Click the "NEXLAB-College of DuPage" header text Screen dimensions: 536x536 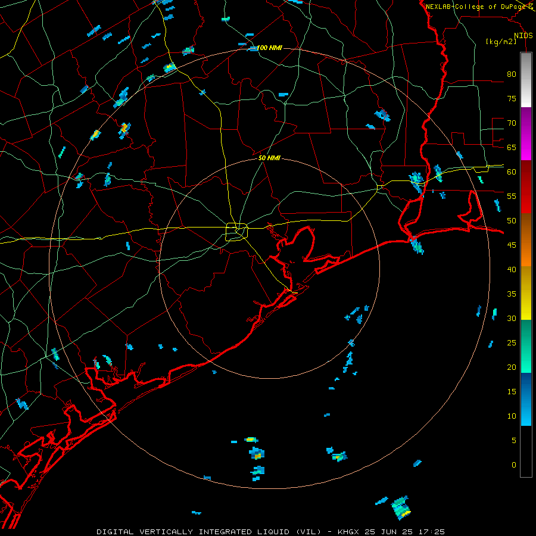coord(476,7)
